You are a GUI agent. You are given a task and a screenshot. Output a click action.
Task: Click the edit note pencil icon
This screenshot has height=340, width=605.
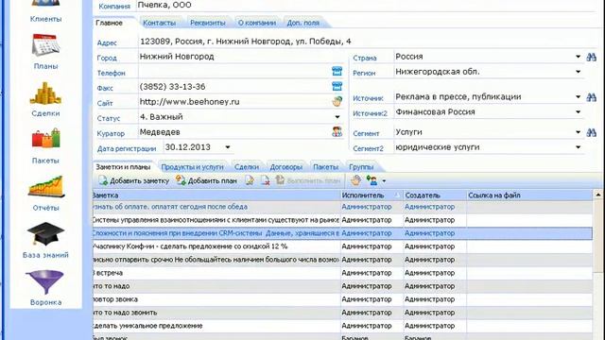tap(250, 180)
